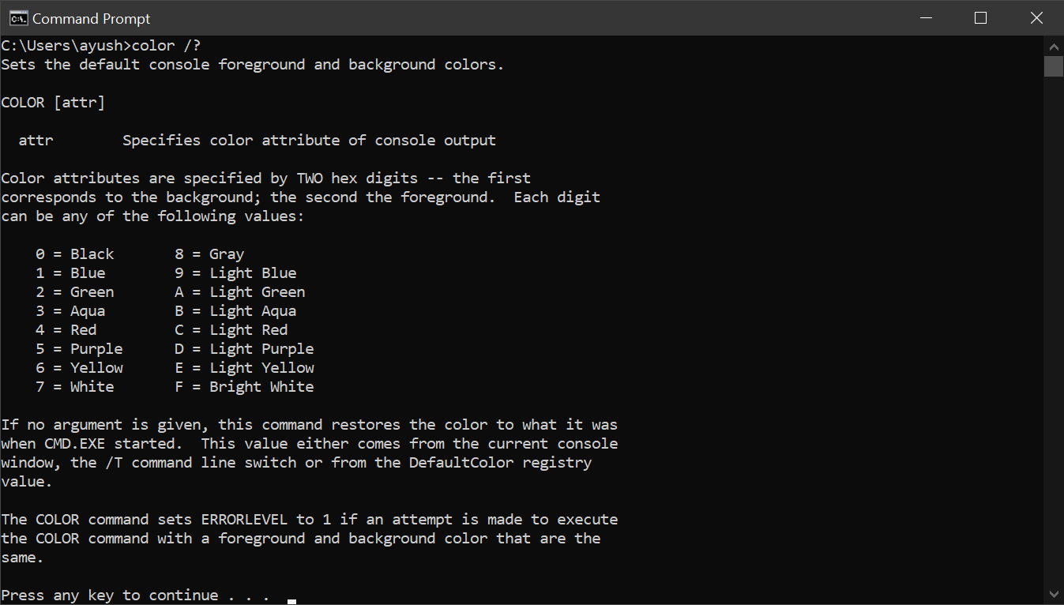Click the 'F = Bright White' entry
The width and height of the screenshot is (1064, 605).
coord(246,386)
